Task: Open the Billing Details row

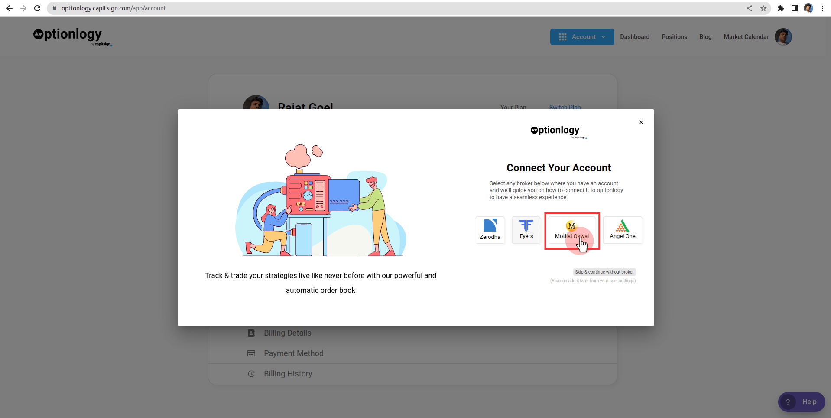Action: point(412,333)
